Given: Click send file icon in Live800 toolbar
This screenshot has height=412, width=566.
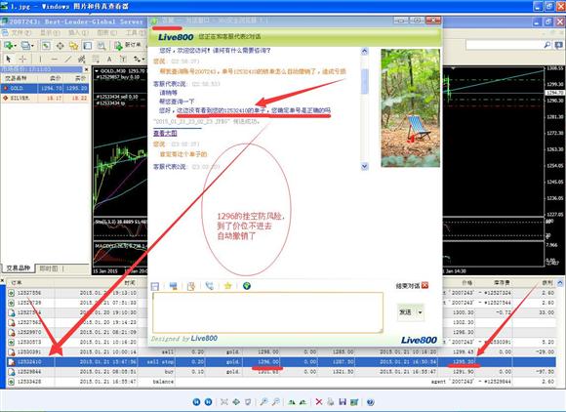Looking at the screenshot, I should 191,286.
